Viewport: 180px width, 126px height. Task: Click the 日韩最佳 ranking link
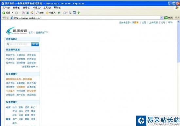[21, 59]
